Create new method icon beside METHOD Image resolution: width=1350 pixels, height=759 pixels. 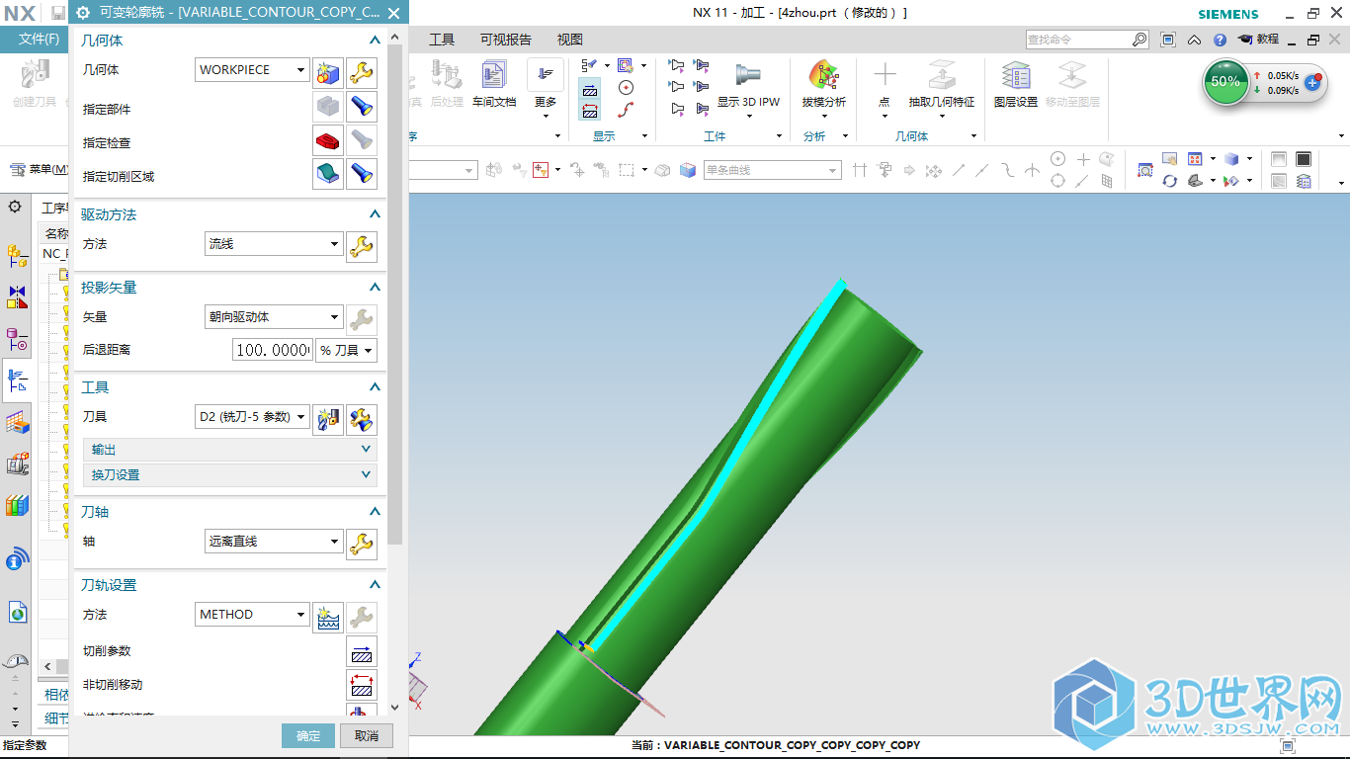point(328,617)
